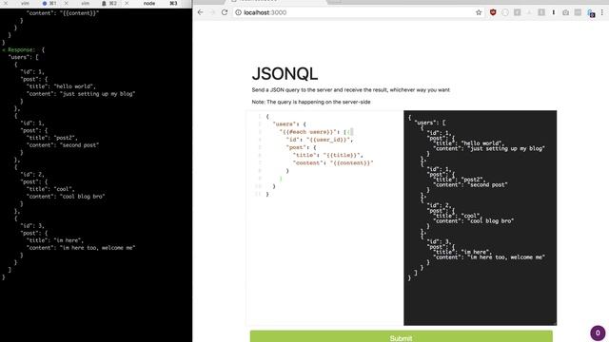Click the blue extension icon with badge
The height and width of the screenshot is (342, 609).
[x=591, y=13]
